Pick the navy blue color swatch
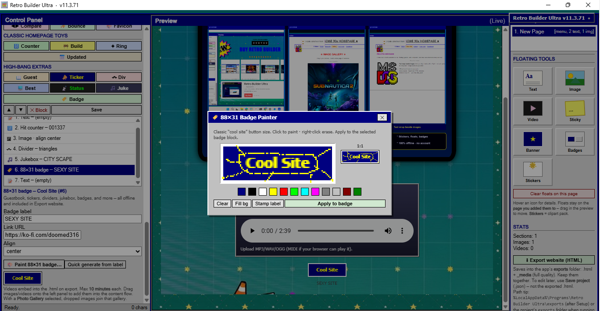The image size is (600, 311). [x=242, y=192]
